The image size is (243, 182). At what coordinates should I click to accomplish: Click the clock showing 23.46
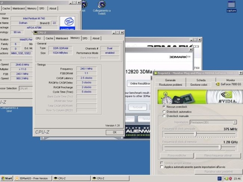[x=237, y=179]
